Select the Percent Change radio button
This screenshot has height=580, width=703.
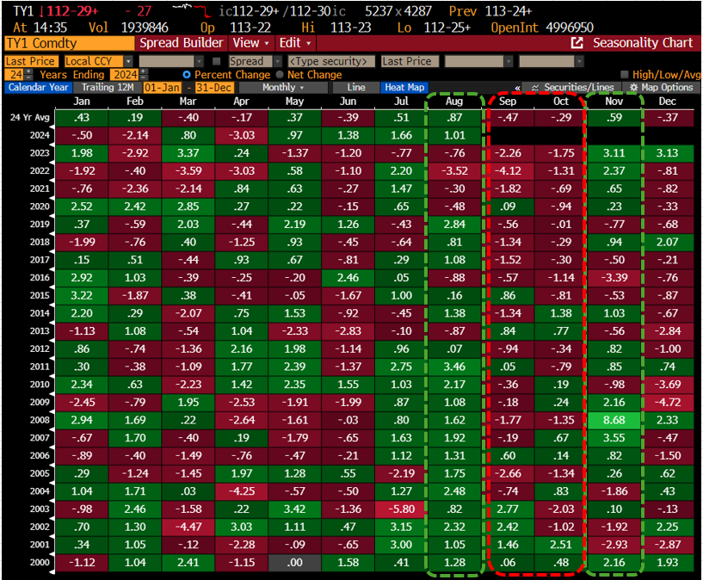click(x=187, y=75)
